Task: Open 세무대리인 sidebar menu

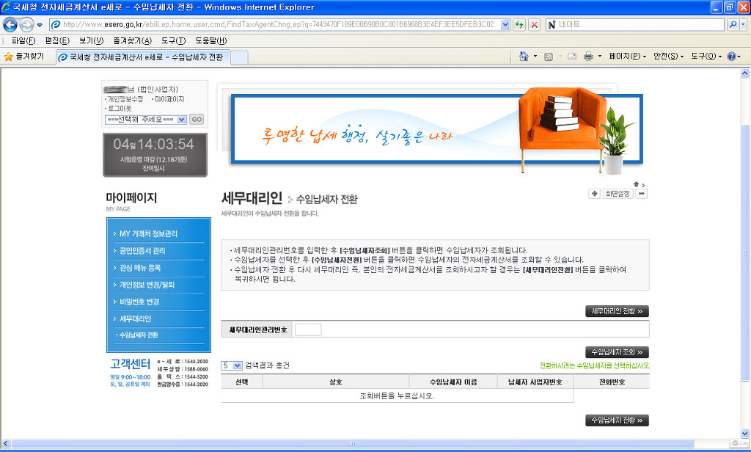Action: click(x=135, y=318)
